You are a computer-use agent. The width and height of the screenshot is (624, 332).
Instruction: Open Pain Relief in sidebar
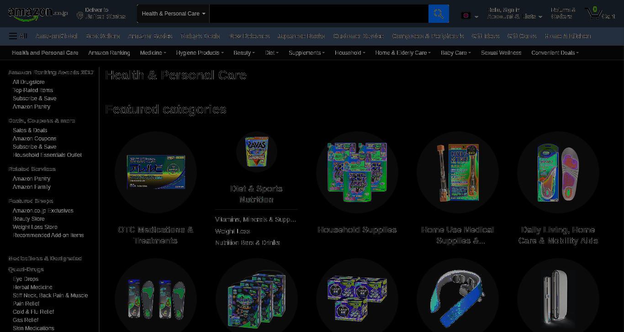[x=26, y=304]
